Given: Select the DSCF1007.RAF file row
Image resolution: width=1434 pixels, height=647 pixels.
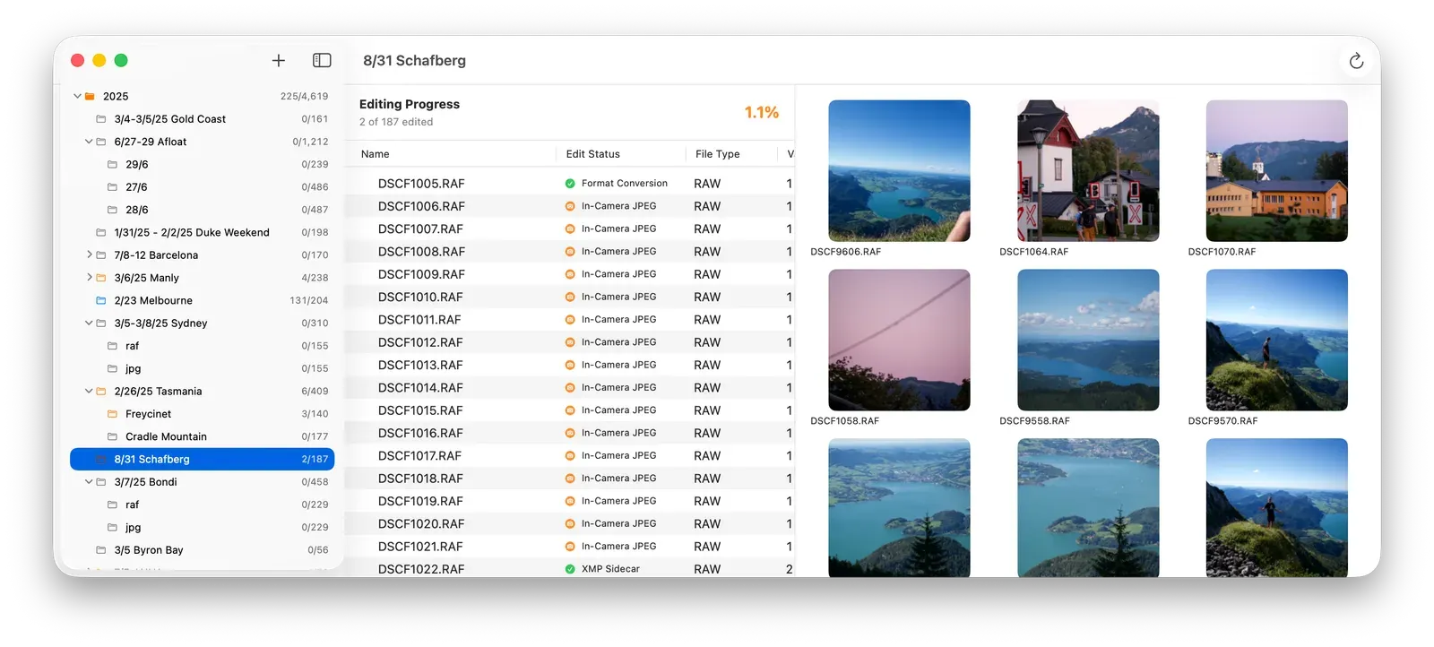Looking at the screenshot, I should [x=570, y=229].
